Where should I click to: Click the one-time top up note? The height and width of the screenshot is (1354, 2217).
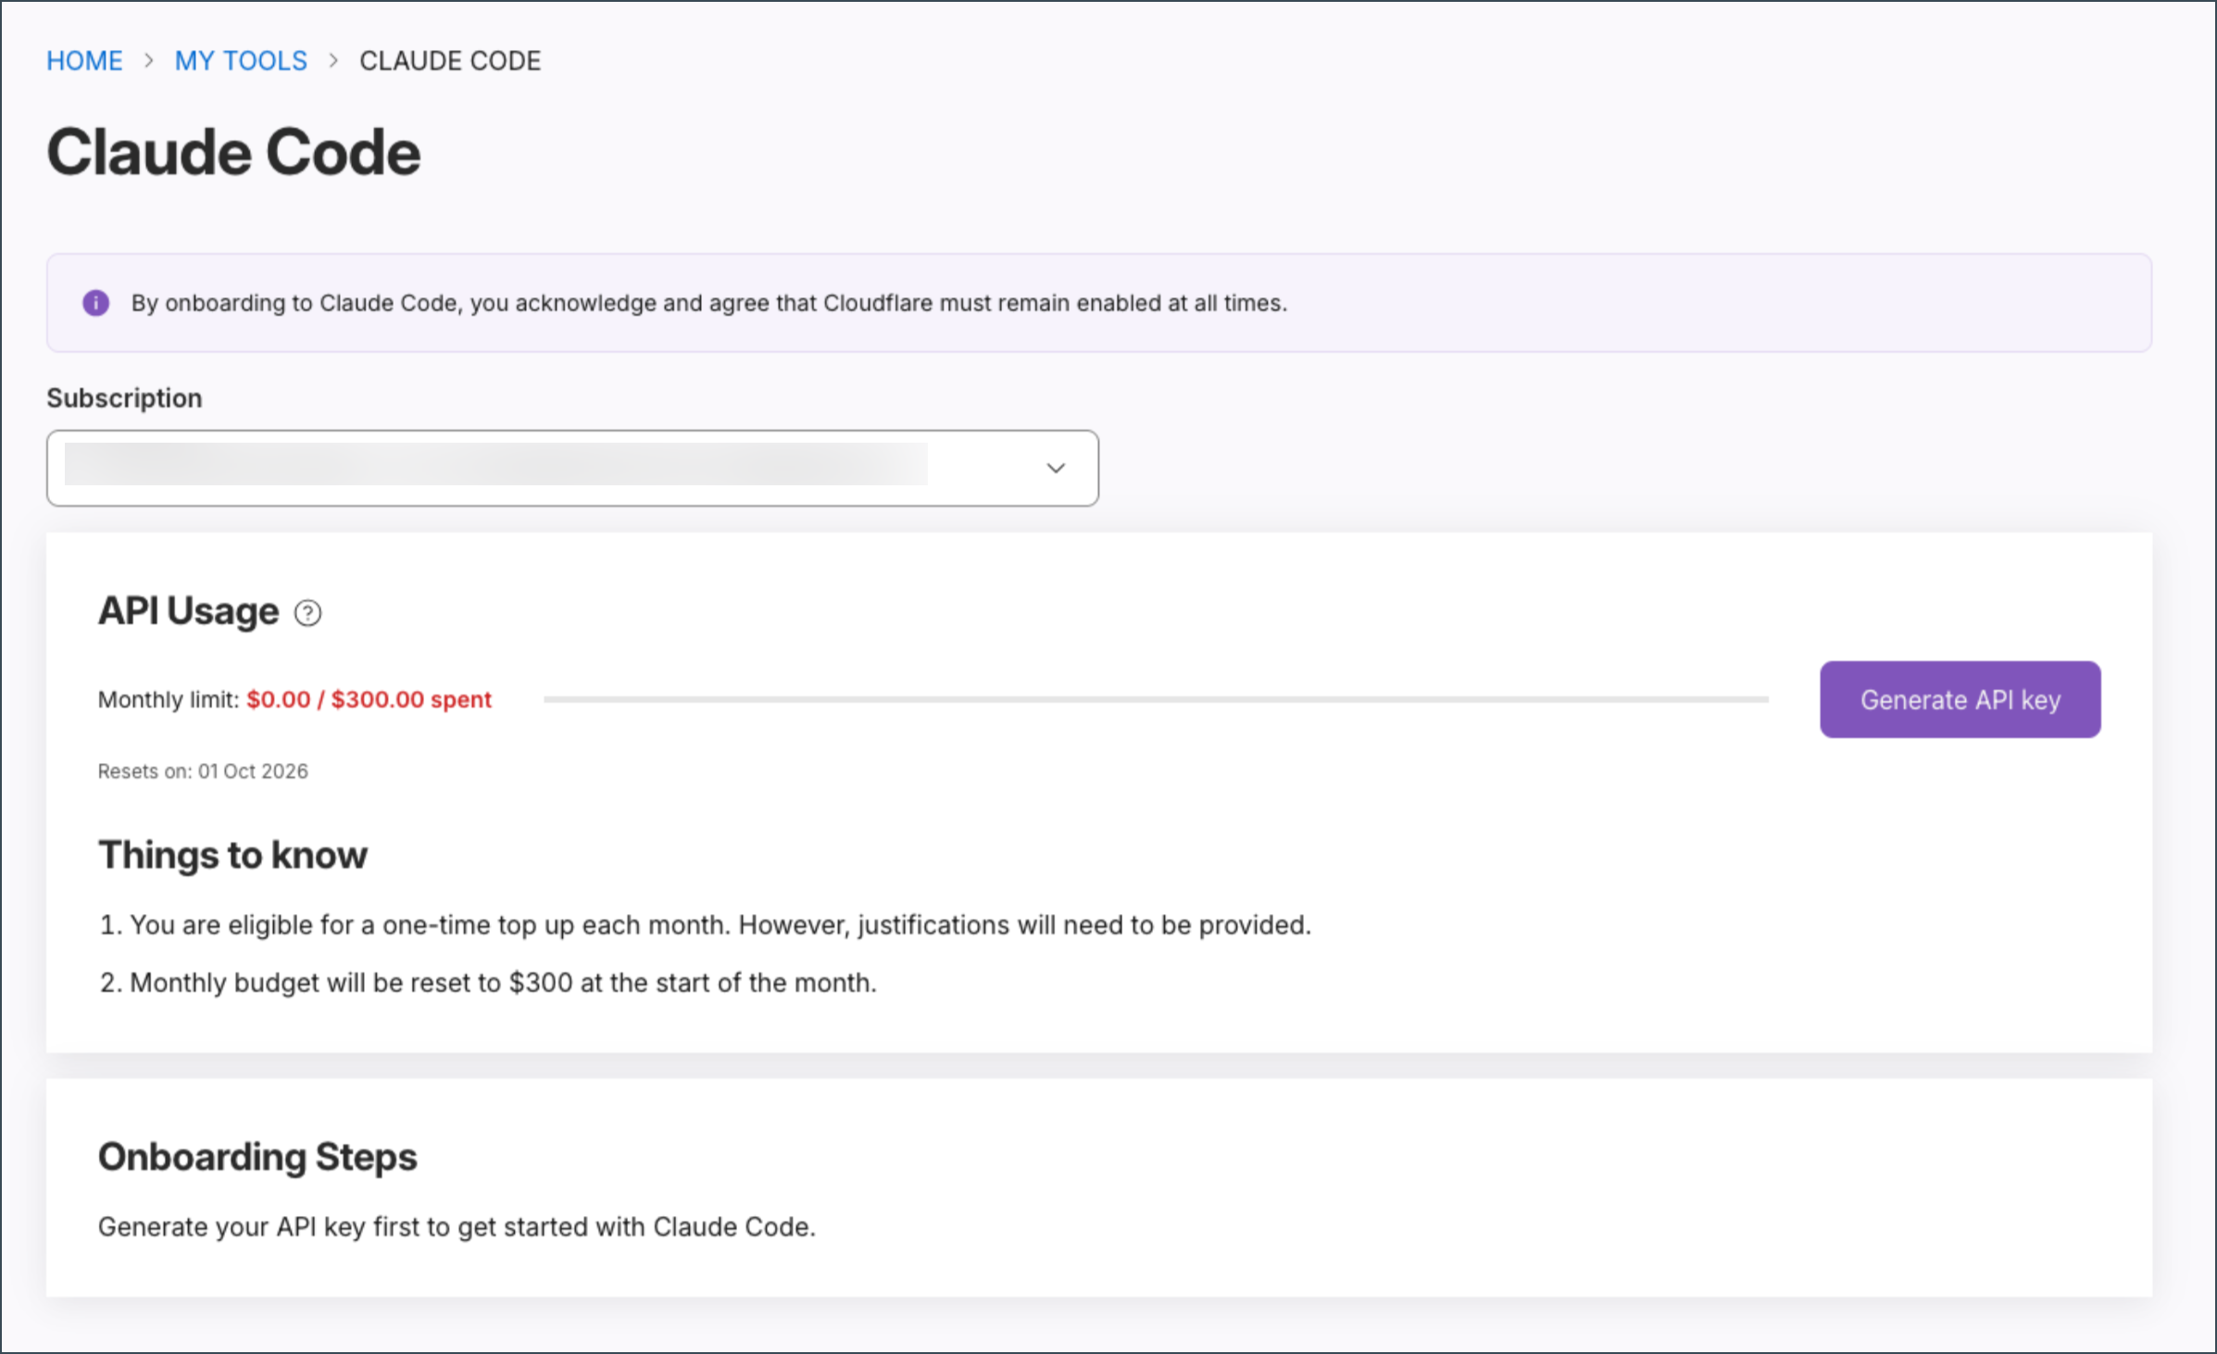coord(705,925)
